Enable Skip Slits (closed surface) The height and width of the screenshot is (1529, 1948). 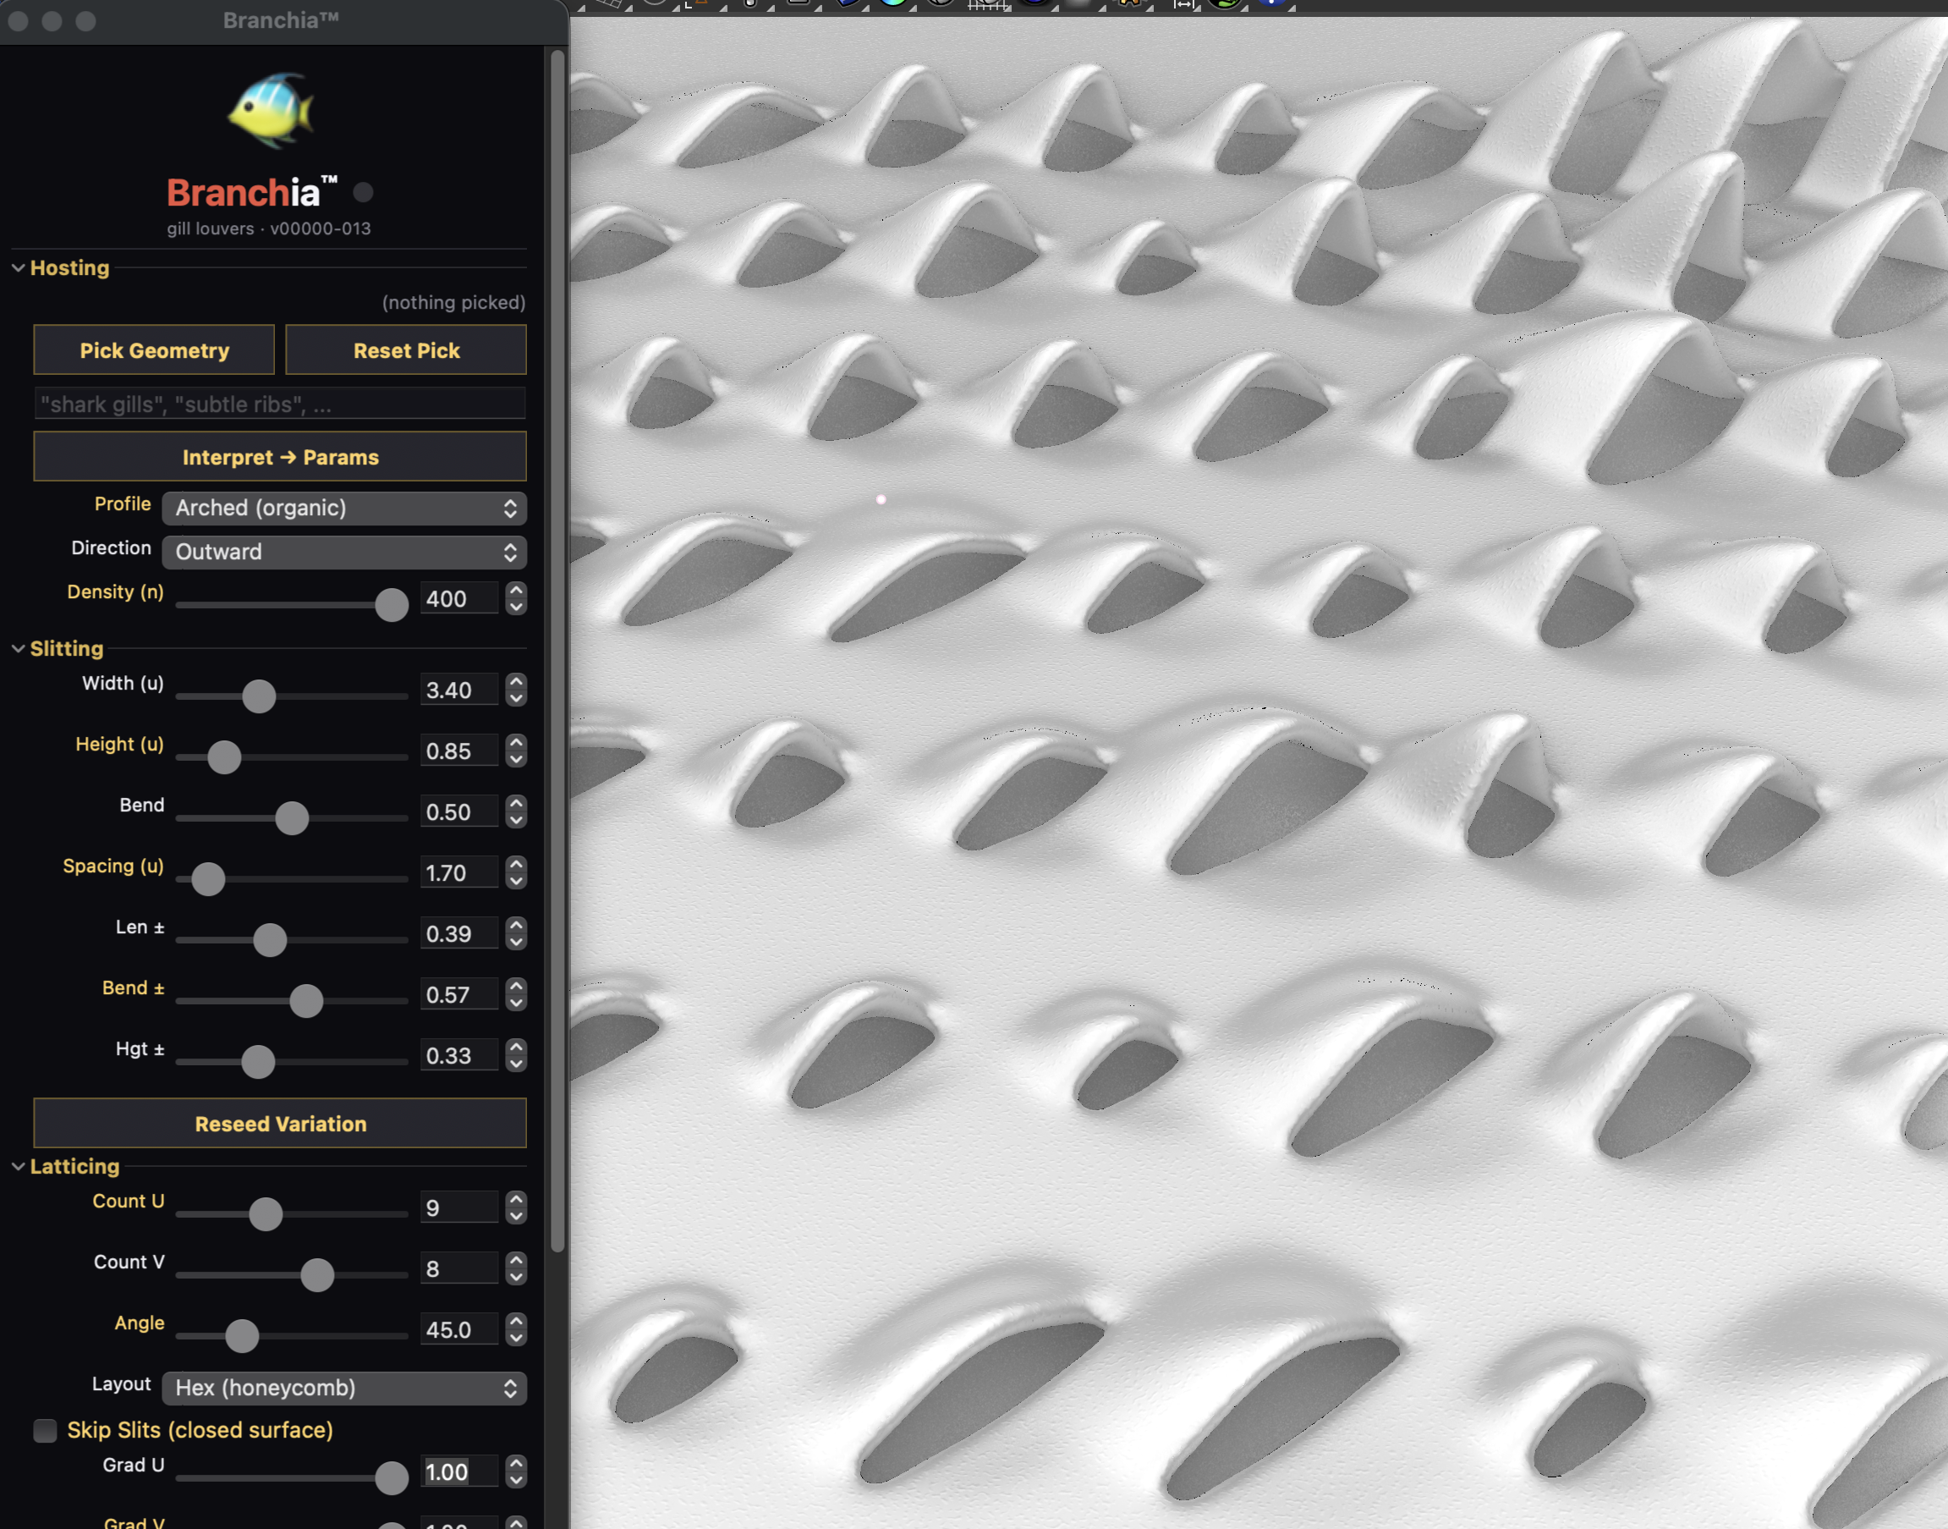coord(46,1430)
